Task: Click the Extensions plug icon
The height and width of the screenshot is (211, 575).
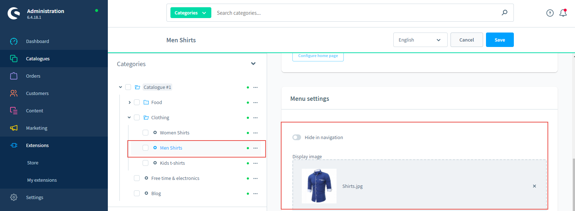Action: (x=14, y=145)
